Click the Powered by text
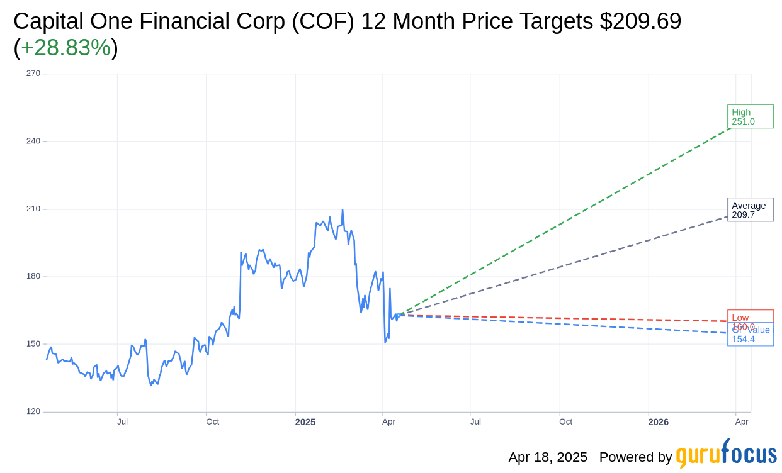Viewport: 782px width, 473px height. pos(635,457)
